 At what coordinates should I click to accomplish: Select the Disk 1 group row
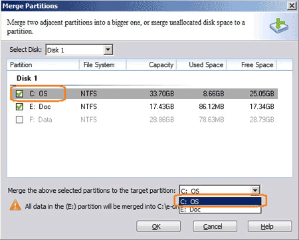click(x=27, y=78)
